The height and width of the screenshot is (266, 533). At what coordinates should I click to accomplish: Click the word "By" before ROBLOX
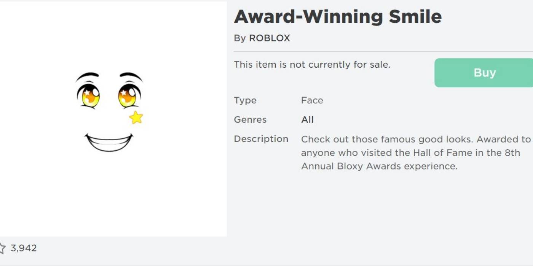coord(240,38)
